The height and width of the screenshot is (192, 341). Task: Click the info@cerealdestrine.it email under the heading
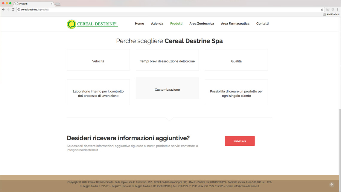pyautogui.click(x=83, y=150)
